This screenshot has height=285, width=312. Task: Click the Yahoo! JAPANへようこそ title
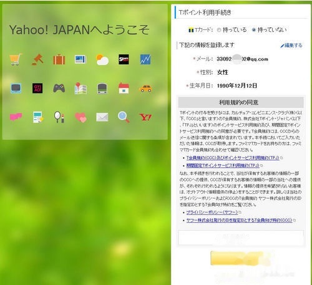pos(79,30)
